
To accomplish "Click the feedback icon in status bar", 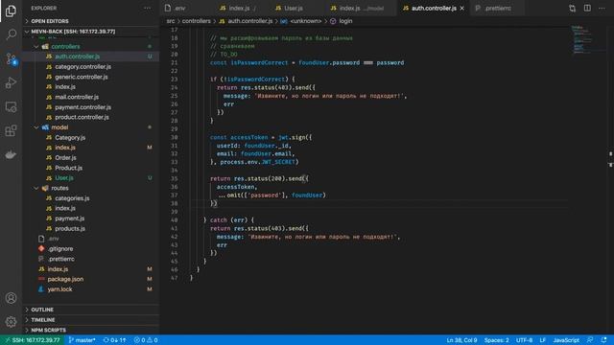I will click(590, 340).
